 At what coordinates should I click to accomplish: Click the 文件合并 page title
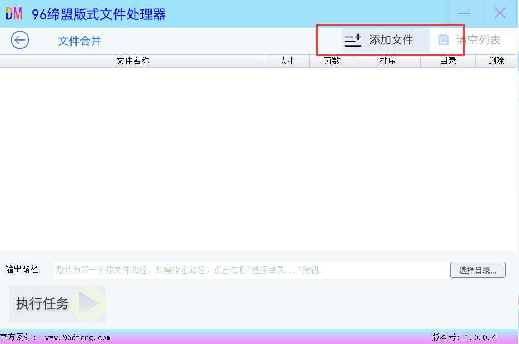pyautogui.click(x=79, y=41)
